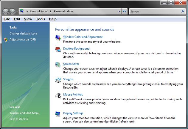Click the Refresh button next to address bar
Image resolution: width=188 pixels, height=129 pixels.
tap(125, 11)
